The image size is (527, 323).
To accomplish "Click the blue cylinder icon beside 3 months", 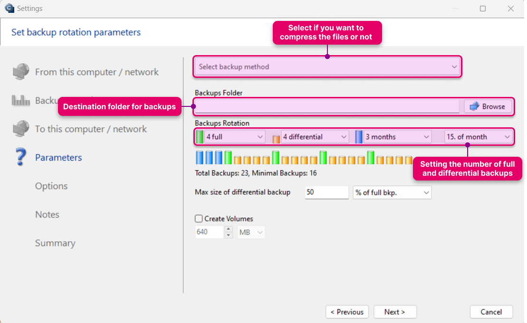I will point(359,137).
